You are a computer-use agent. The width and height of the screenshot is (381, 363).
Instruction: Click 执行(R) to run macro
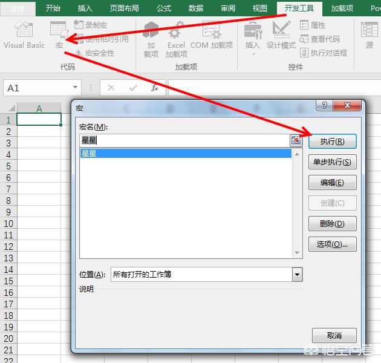coord(333,141)
